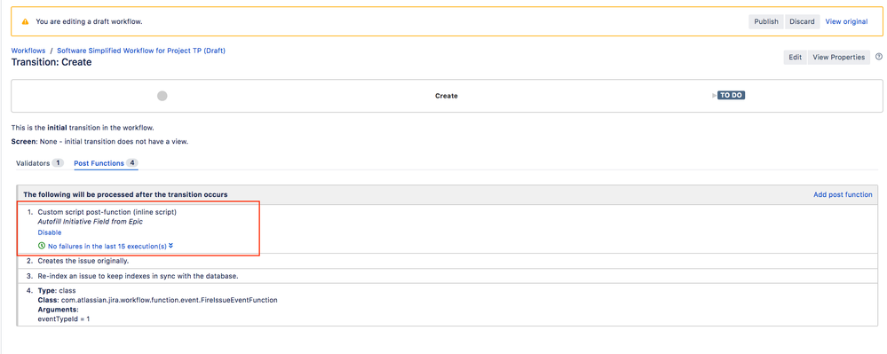Click the gray initial status circle
The image size is (887, 354).
click(x=162, y=96)
